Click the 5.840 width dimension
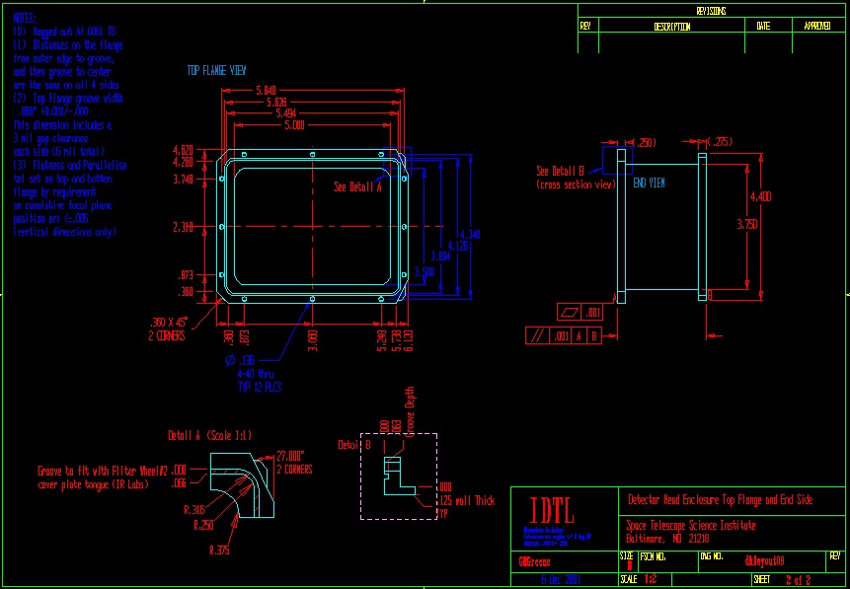The height and width of the screenshot is (589, 850). click(x=267, y=91)
